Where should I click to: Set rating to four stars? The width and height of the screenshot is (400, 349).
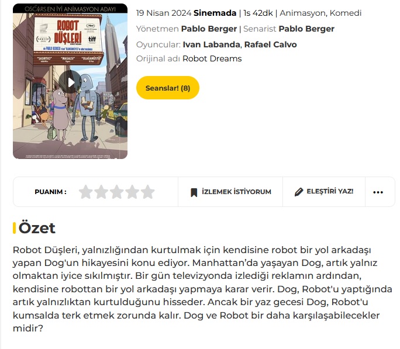[x=132, y=192]
